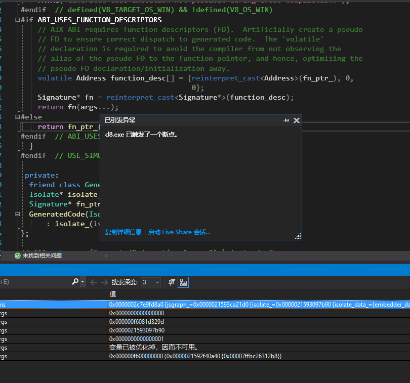Collapse the #if ABI_USES_FUNCTION_DESCRIPTORS block
Screen dimensions: 410x383
17,20
